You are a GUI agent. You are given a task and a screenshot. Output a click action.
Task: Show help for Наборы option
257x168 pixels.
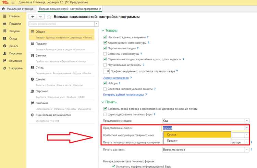click(120, 83)
